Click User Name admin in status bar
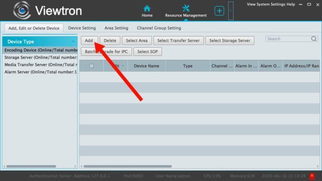 tap(173, 176)
